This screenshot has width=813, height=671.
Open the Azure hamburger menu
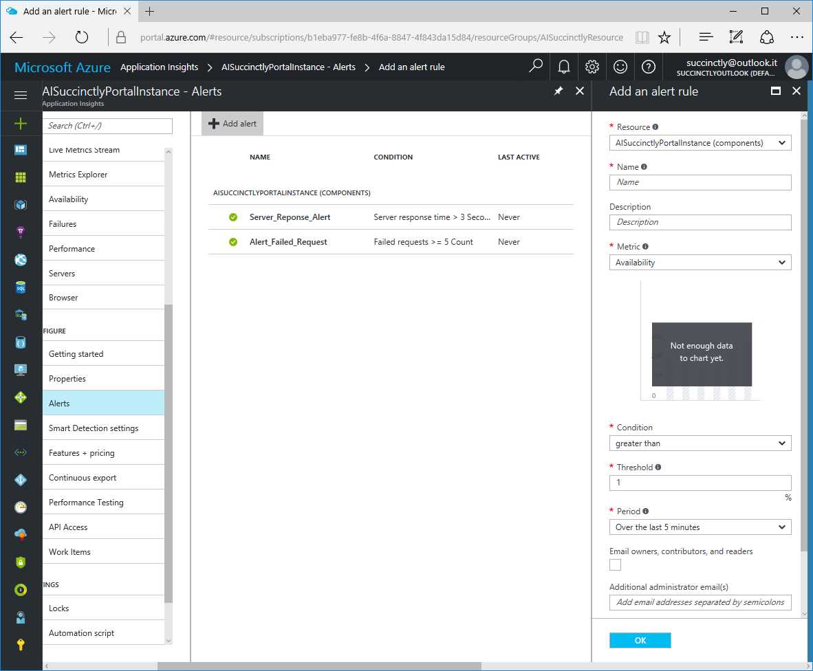[21, 95]
